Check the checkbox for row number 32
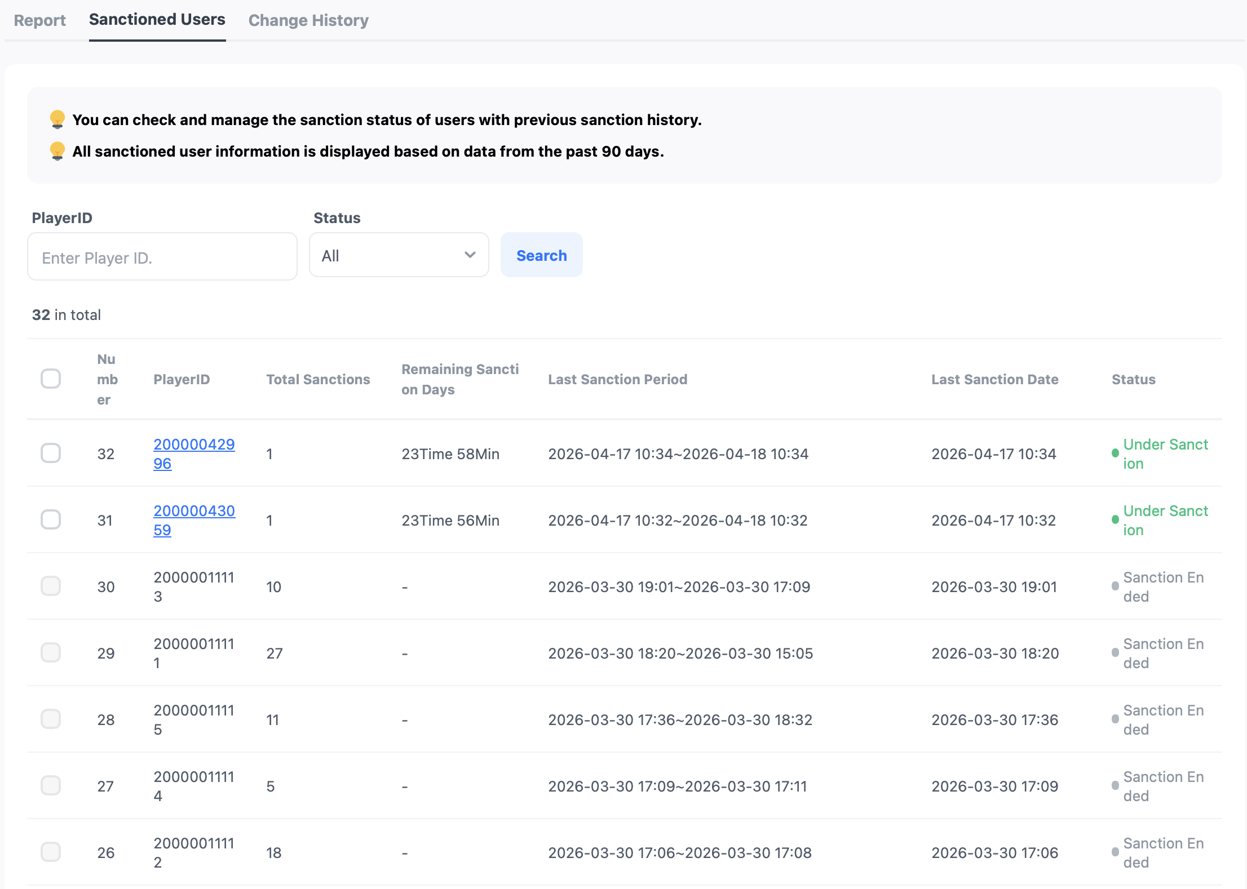The width and height of the screenshot is (1247, 889). pos(51,453)
